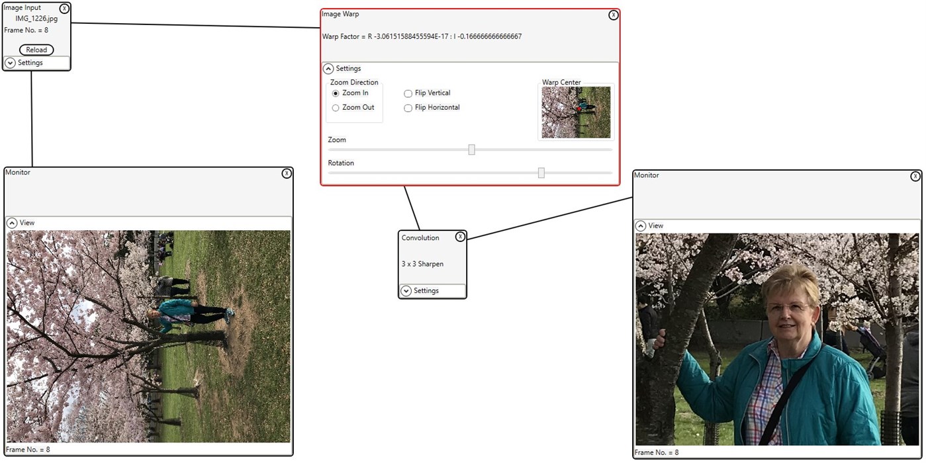Close the left Monitor node showing the park photo
Viewport: 926px width, 463px height.
(287, 173)
